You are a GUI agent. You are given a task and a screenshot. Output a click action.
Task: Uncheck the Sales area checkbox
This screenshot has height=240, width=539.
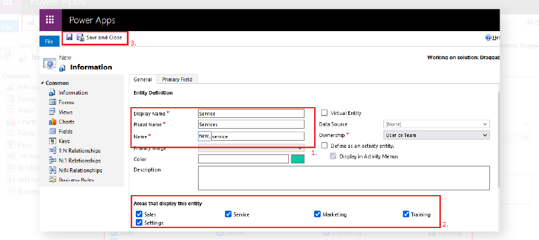tap(139, 214)
